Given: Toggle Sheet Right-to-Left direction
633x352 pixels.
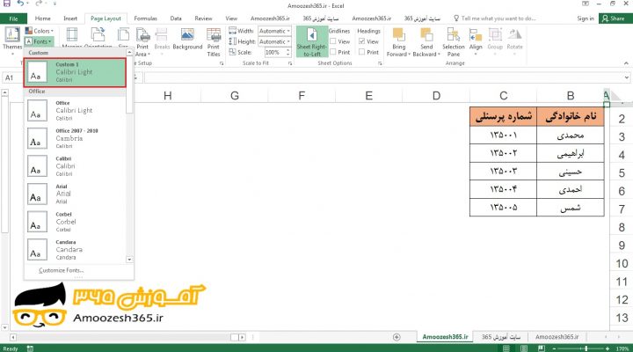Looking at the screenshot, I should [x=312, y=42].
